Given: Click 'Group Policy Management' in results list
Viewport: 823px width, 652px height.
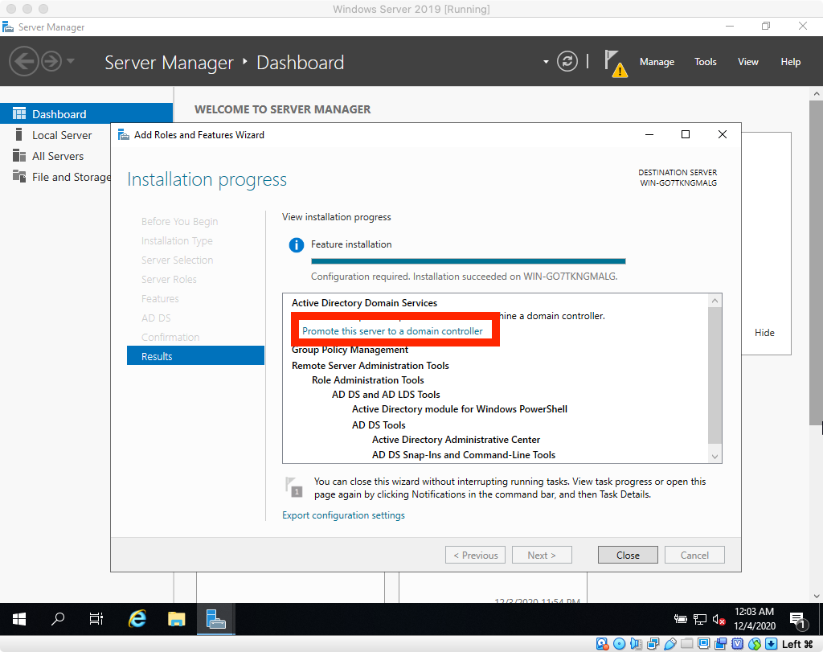Looking at the screenshot, I should coord(350,351).
